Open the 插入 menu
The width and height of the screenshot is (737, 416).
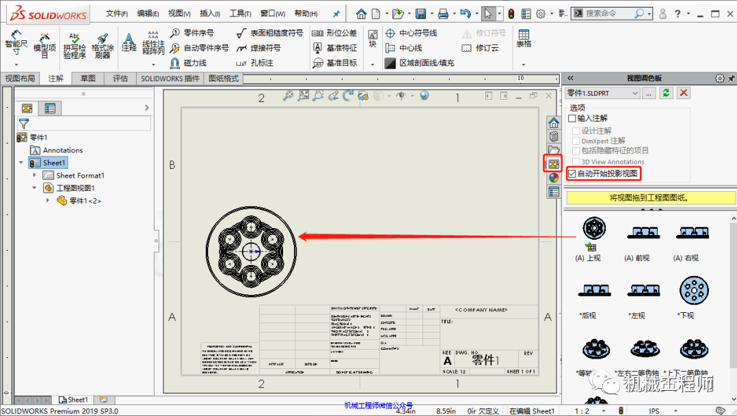209,12
